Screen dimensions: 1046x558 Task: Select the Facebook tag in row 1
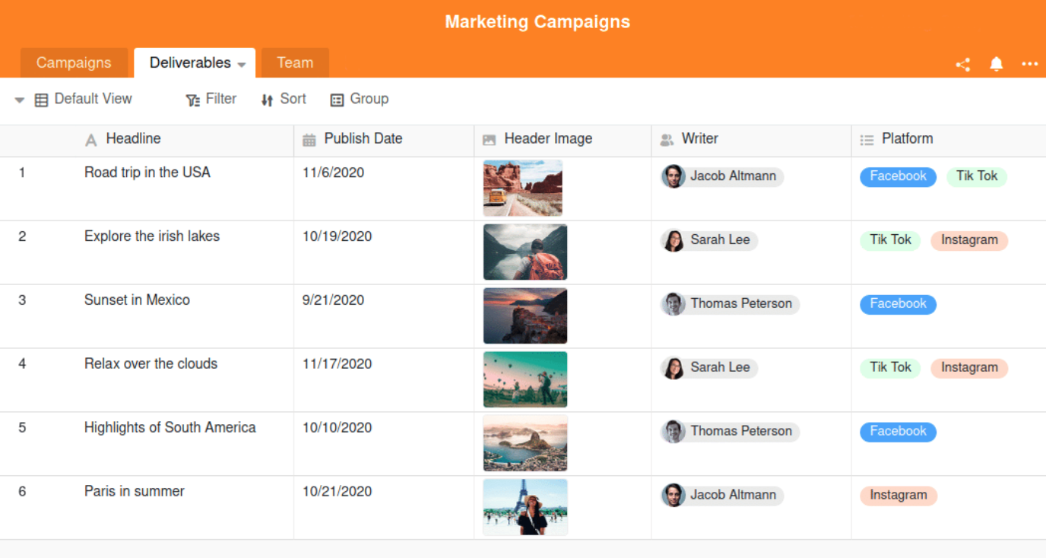pos(898,176)
